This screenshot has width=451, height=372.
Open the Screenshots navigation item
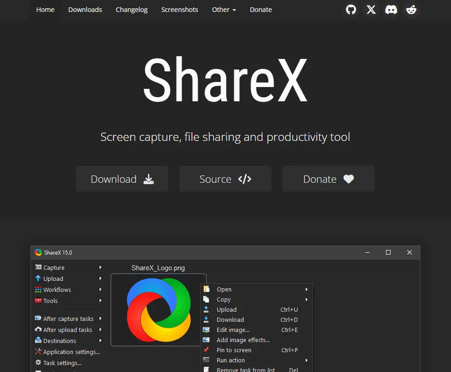(179, 10)
